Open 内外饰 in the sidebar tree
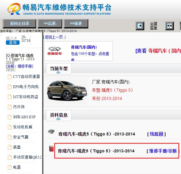 tap(19, 107)
